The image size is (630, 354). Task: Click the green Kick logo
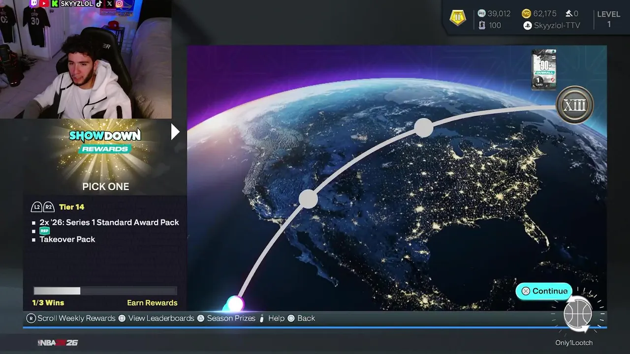55,3
